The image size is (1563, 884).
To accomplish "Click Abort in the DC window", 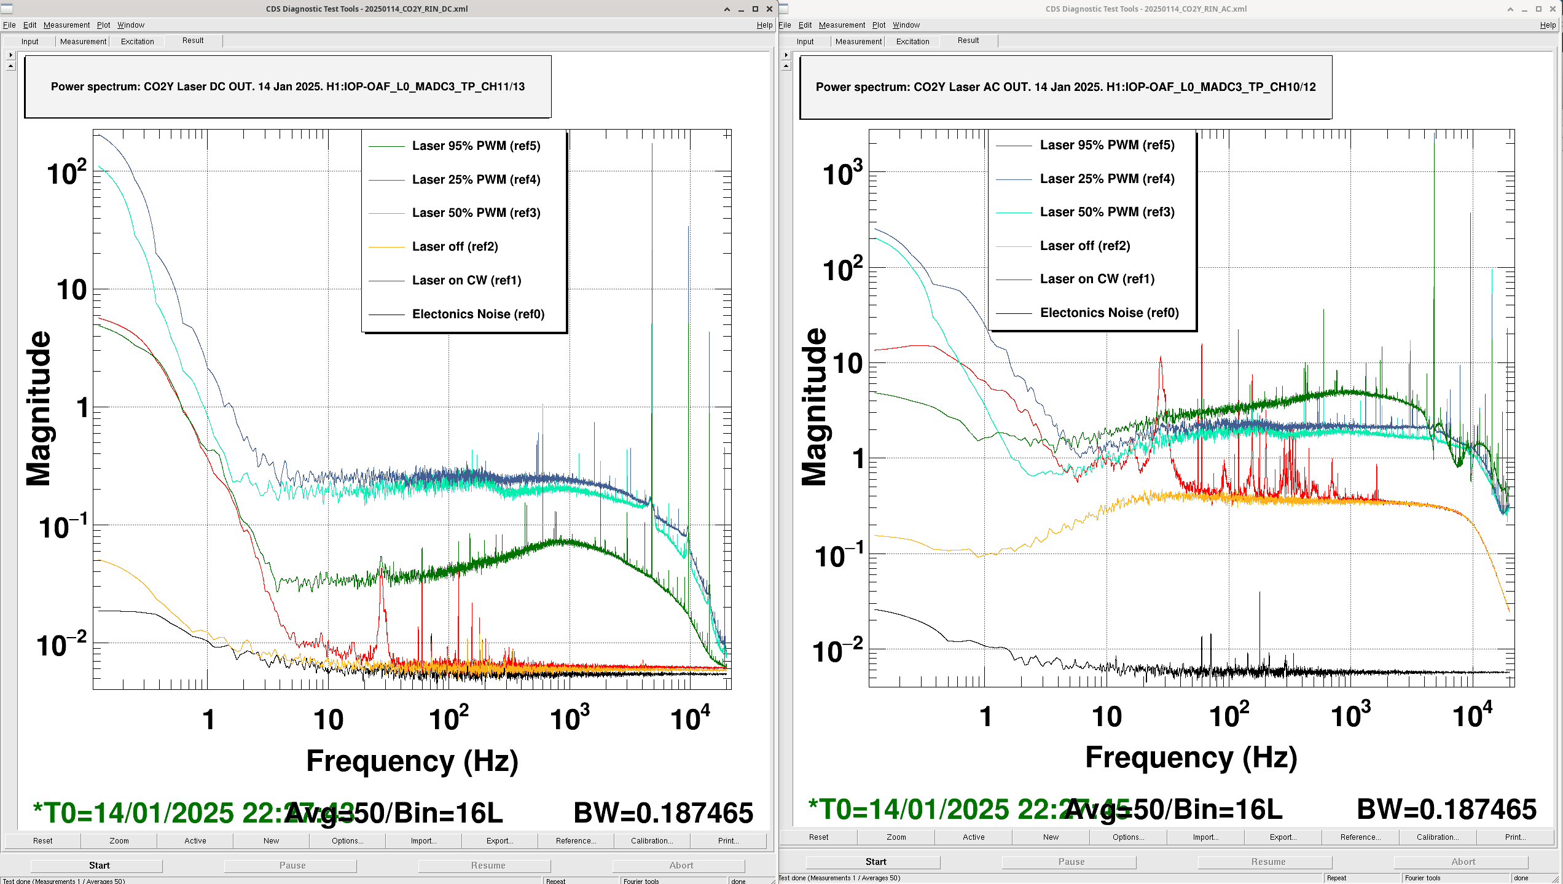I will (x=679, y=866).
